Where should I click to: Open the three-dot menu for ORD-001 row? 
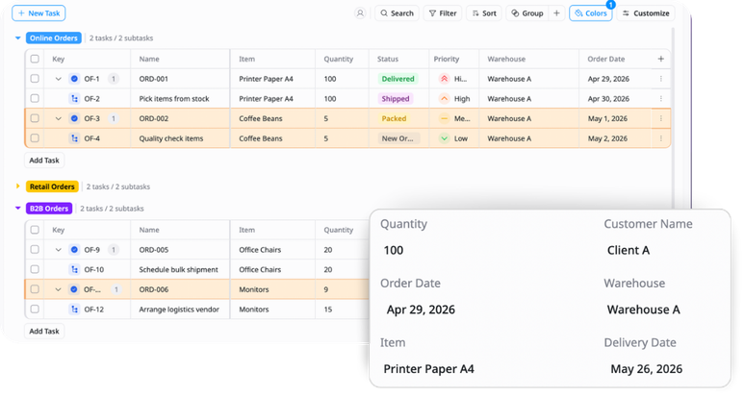click(x=661, y=79)
